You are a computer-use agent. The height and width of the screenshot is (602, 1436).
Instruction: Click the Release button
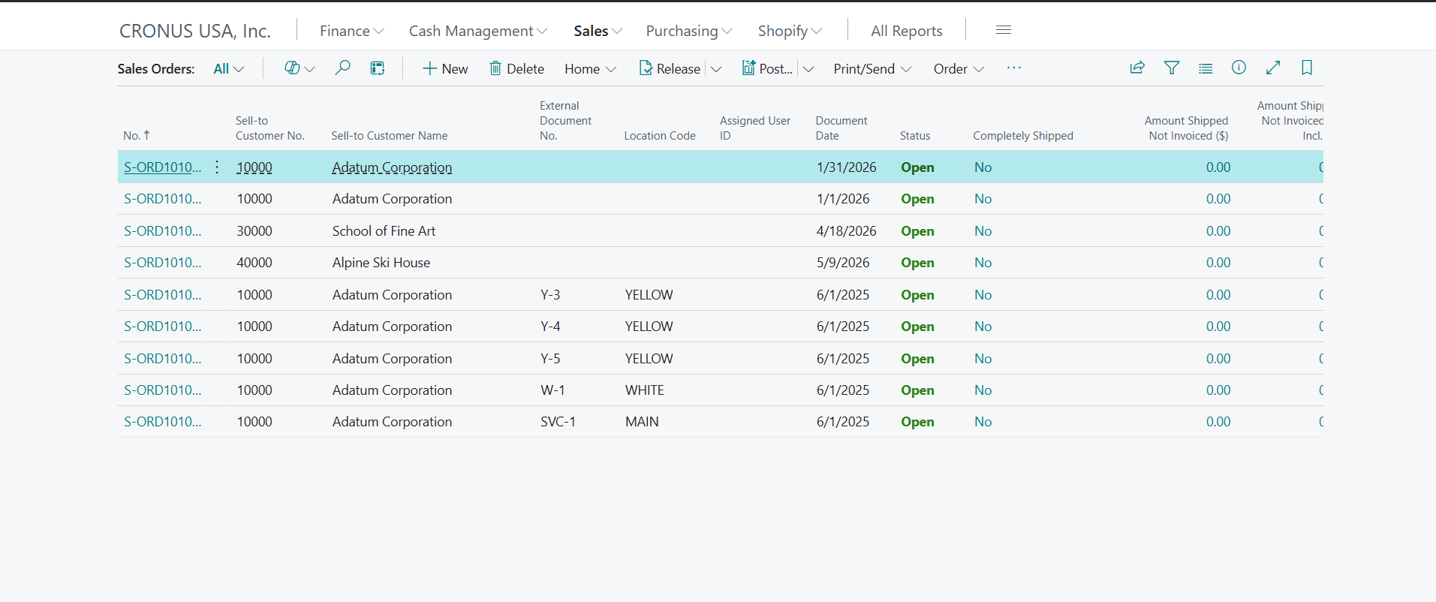[670, 68]
